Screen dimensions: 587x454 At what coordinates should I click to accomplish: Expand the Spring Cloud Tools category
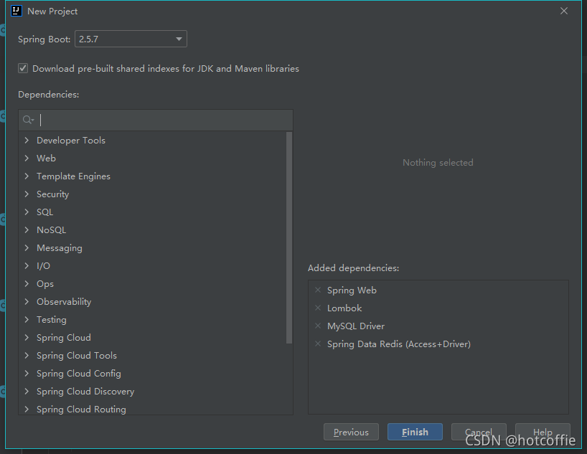27,356
